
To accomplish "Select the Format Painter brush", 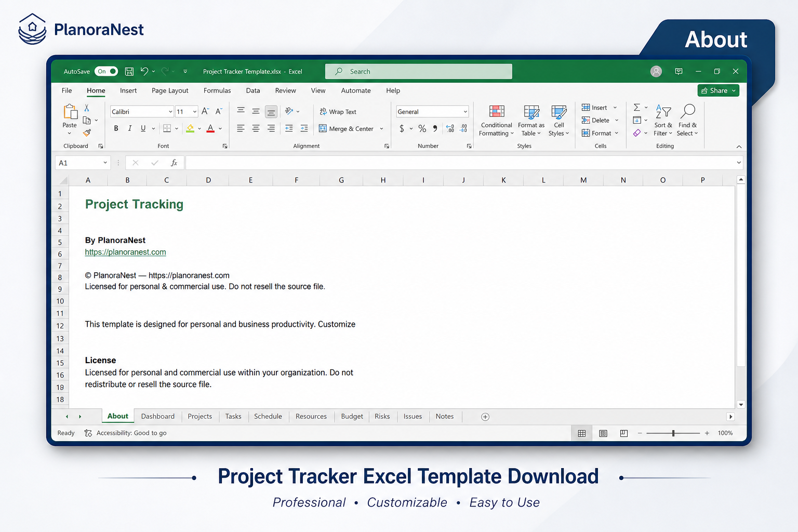I will (87, 132).
